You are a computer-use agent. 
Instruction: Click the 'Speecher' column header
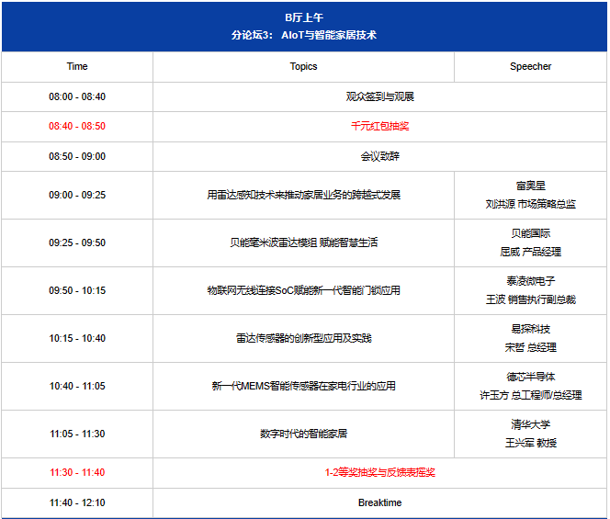click(x=531, y=66)
